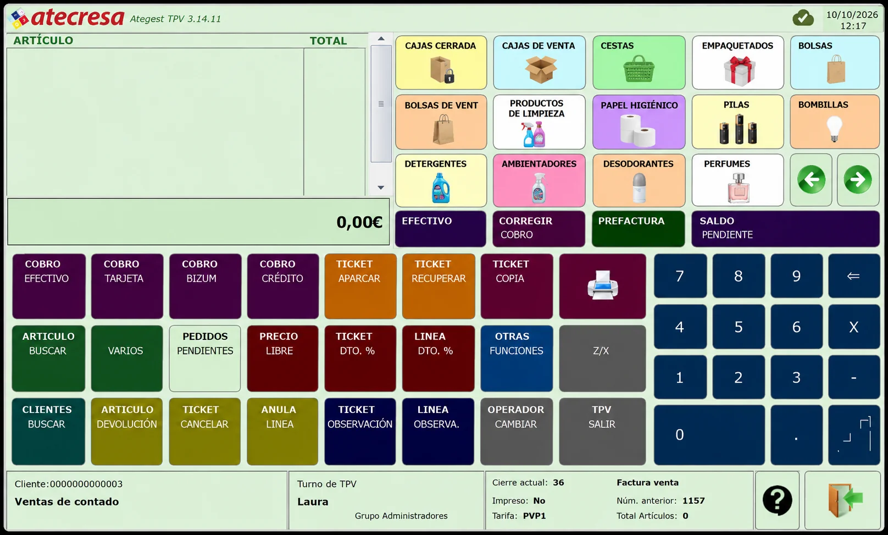888x535 pixels.
Task: Open ARTICULO BUSCAR
Action: click(48, 358)
